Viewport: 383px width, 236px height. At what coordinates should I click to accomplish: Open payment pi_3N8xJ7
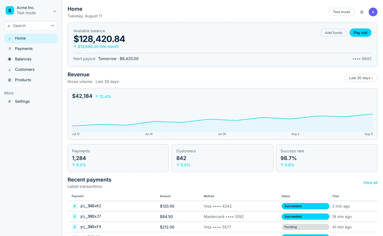tap(91, 217)
